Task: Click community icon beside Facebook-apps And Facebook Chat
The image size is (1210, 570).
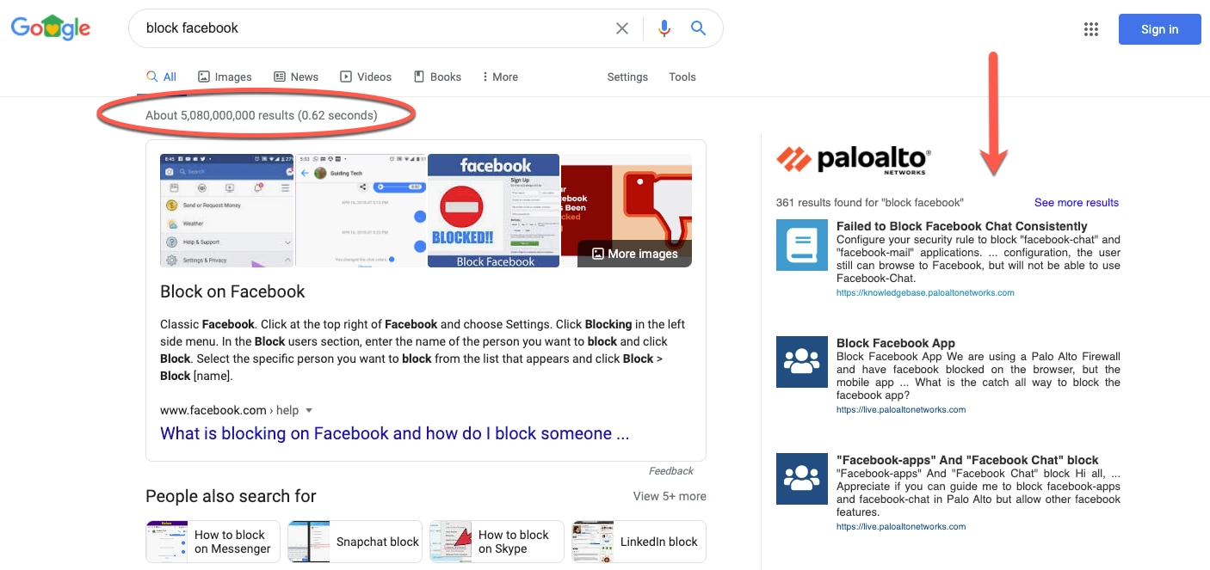Action: pyautogui.click(x=801, y=479)
